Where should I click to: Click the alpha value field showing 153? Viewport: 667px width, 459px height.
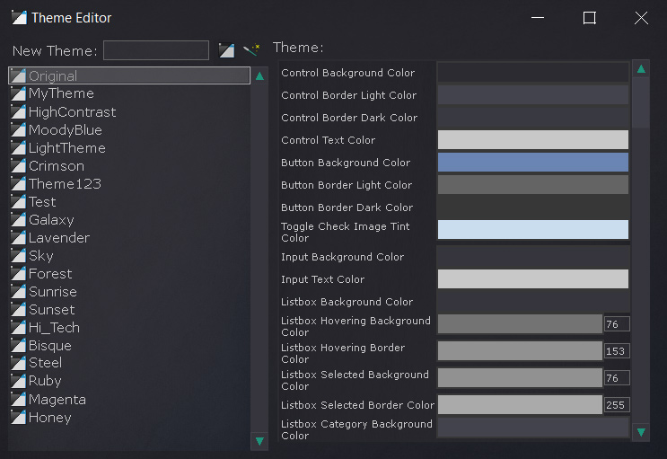click(617, 351)
